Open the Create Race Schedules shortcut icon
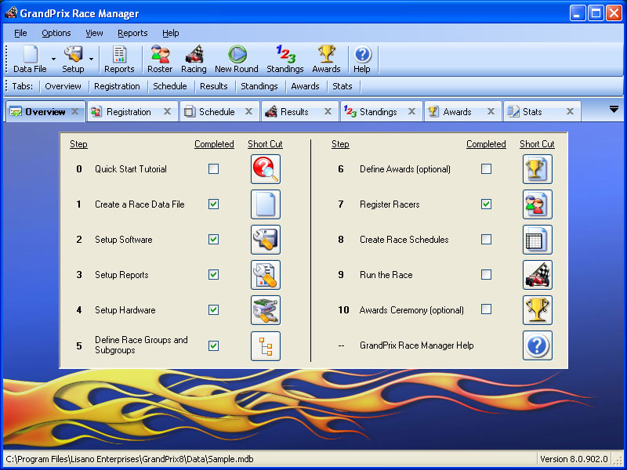Viewport: 627px width, 470px height. (538, 240)
